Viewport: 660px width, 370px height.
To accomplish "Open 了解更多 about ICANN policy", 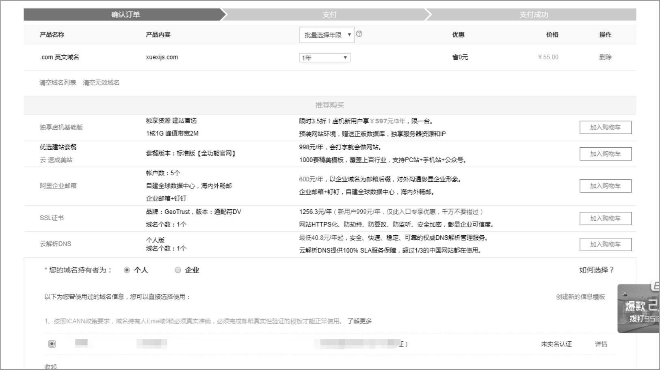I will [359, 321].
